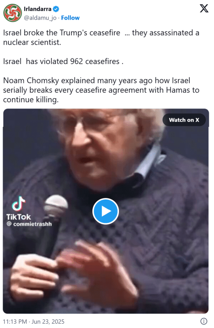Open the @aldamu_jo handle link
This screenshot has height=328, width=214.
pyautogui.click(x=40, y=18)
